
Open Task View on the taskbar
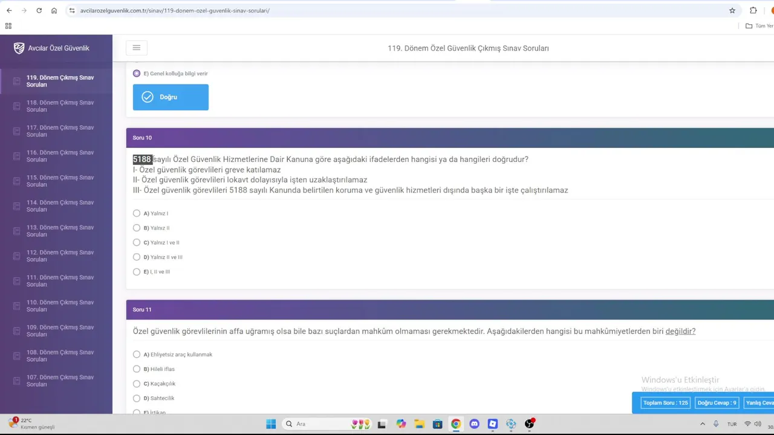tap(382, 424)
